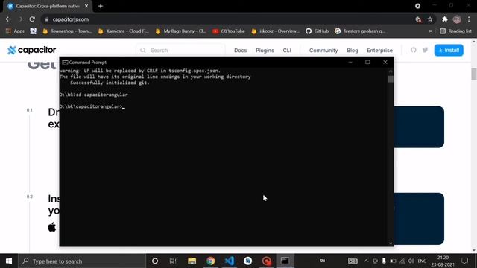
Task: Maximize the Command Prompt window
Action: (367, 62)
